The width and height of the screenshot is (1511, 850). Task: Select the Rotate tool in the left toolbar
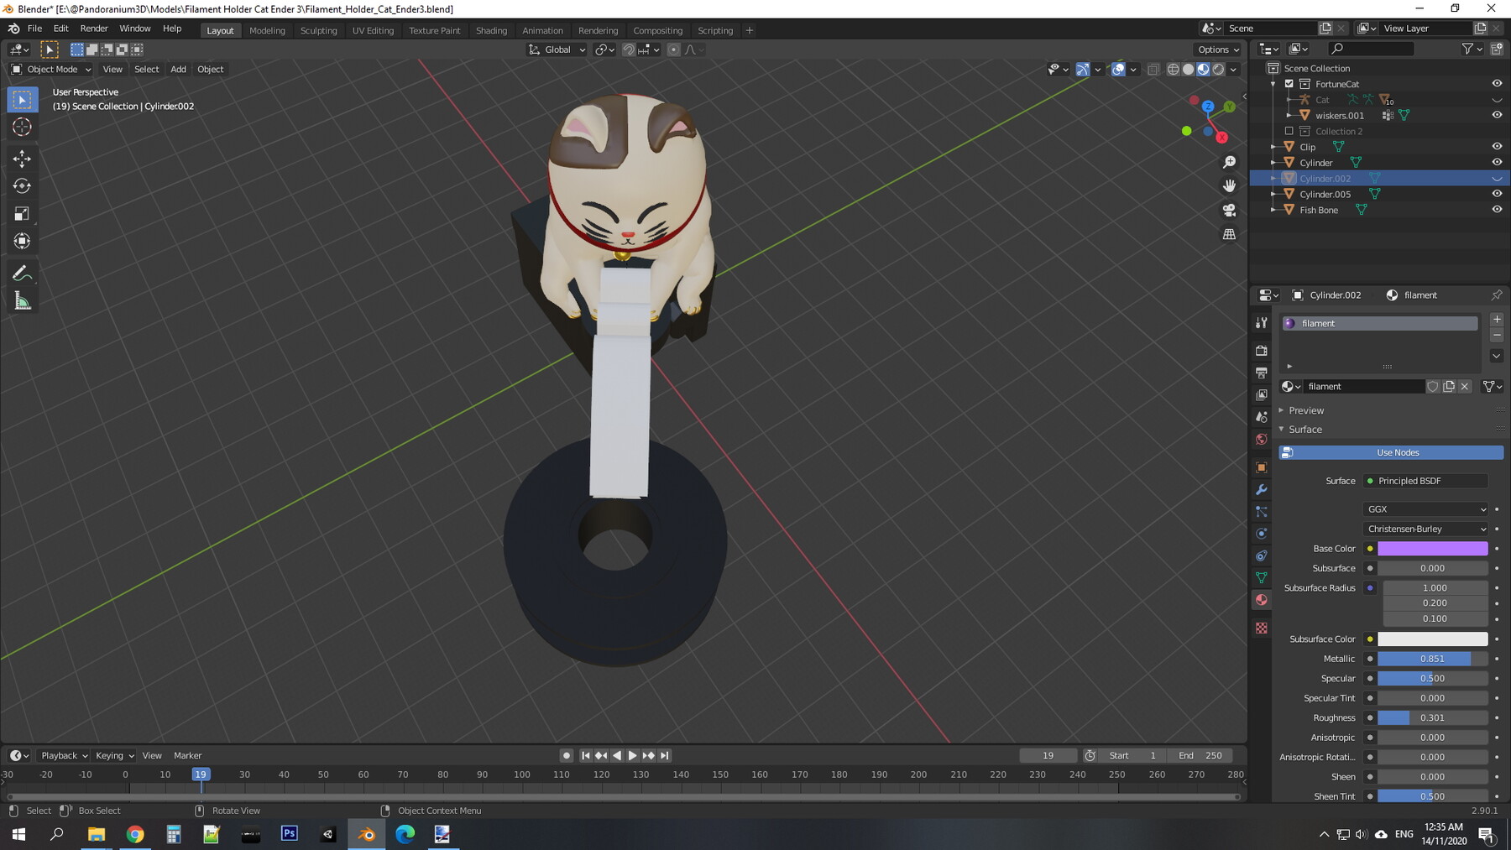22,185
